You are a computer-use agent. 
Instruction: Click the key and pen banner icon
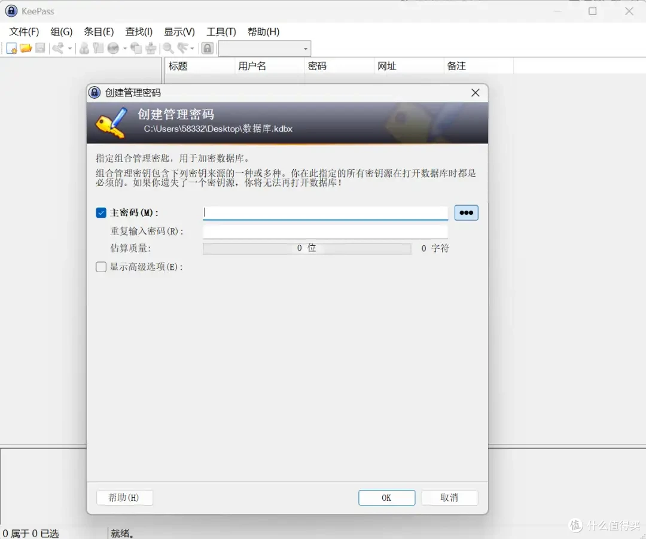[112, 123]
